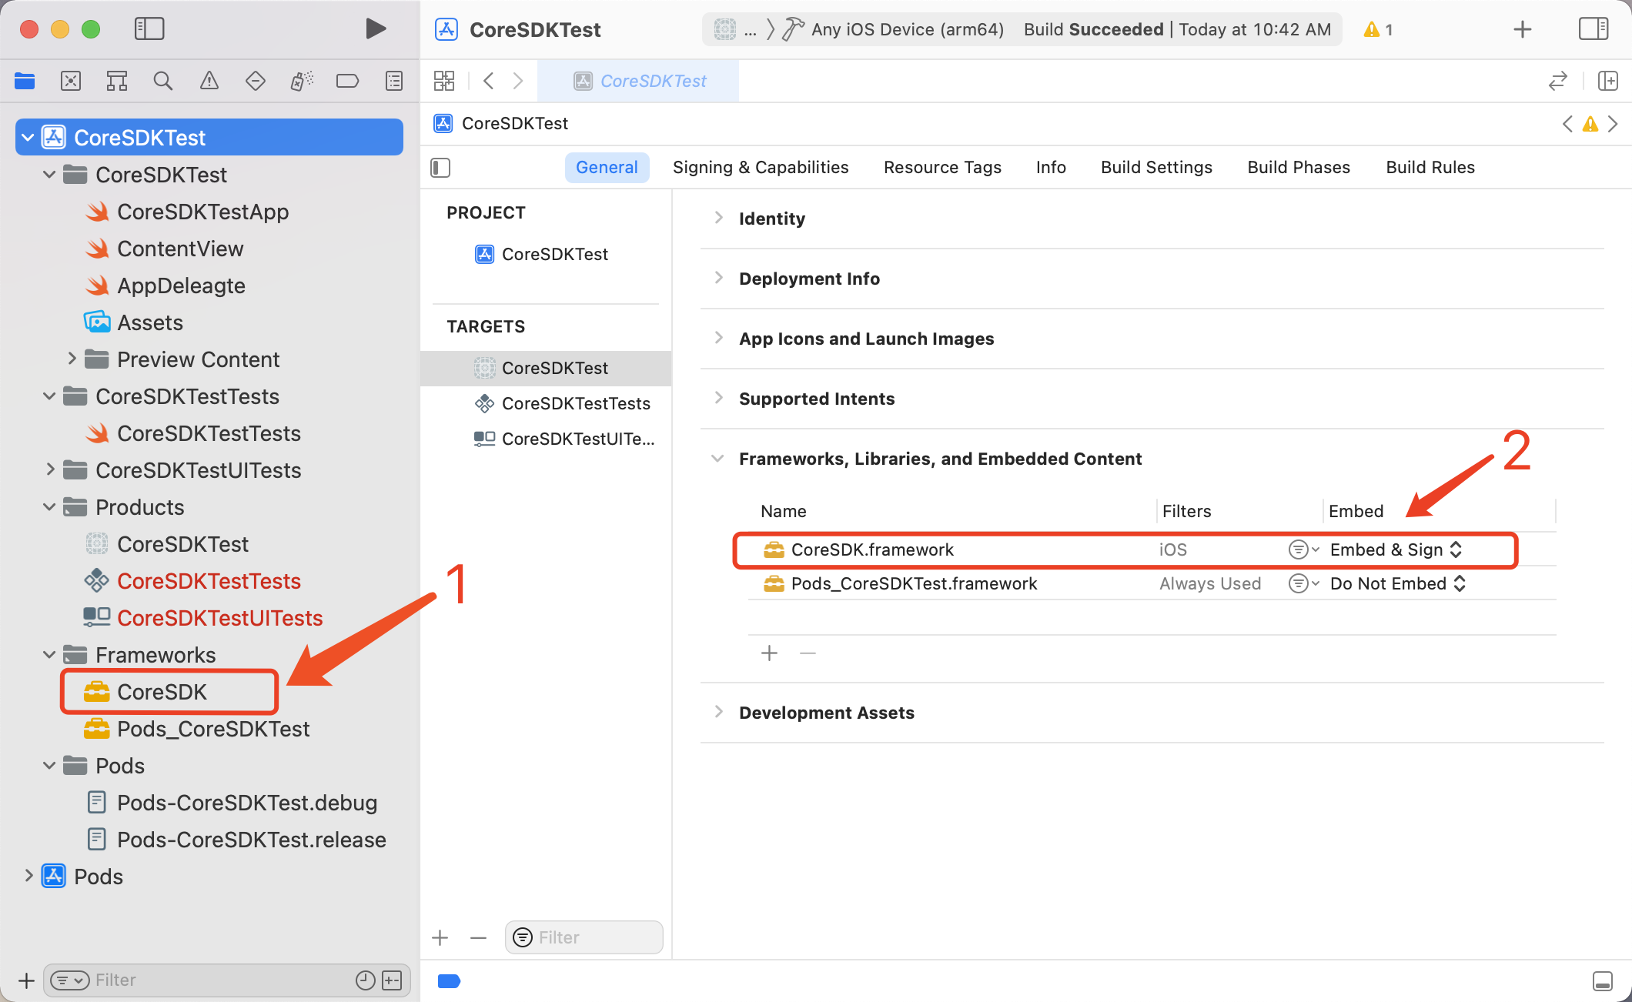1632x1002 pixels.
Task: Toggle the debug area button at bottom right
Action: [x=1603, y=981]
